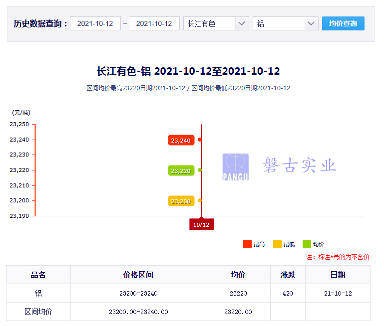Click the 420 change value cell

point(288,293)
